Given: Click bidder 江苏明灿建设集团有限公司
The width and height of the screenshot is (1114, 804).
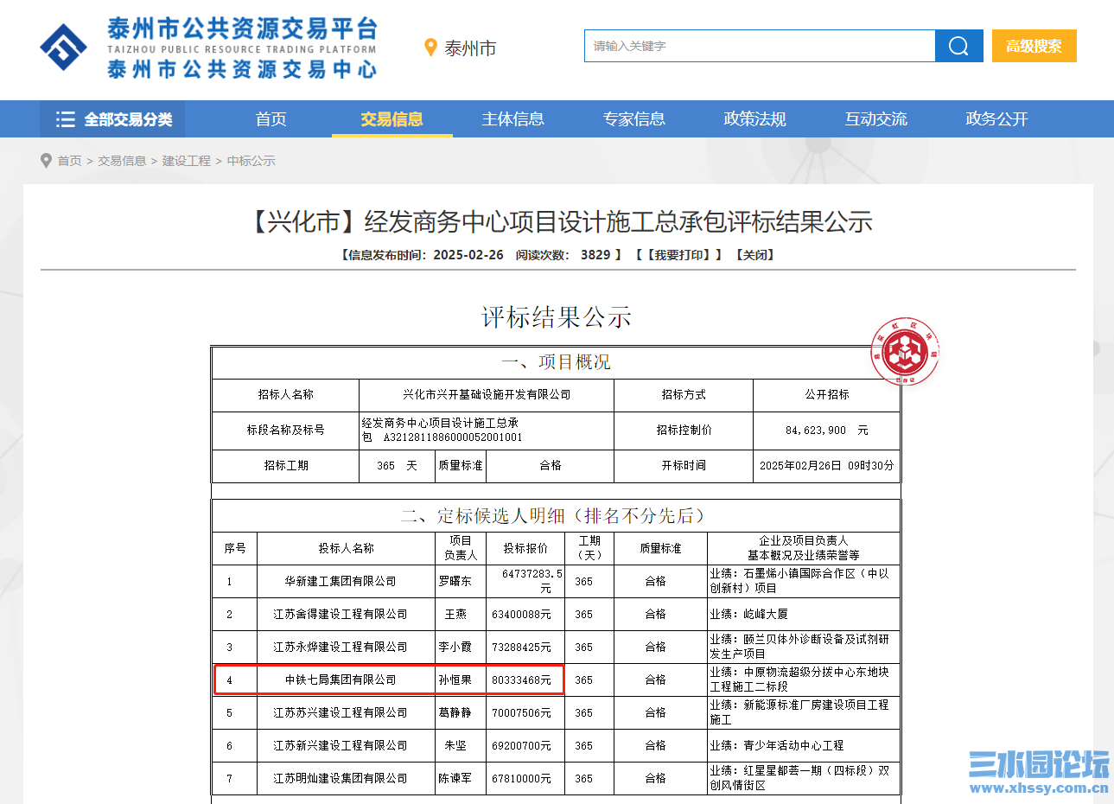Looking at the screenshot, I should pos(341,778).
